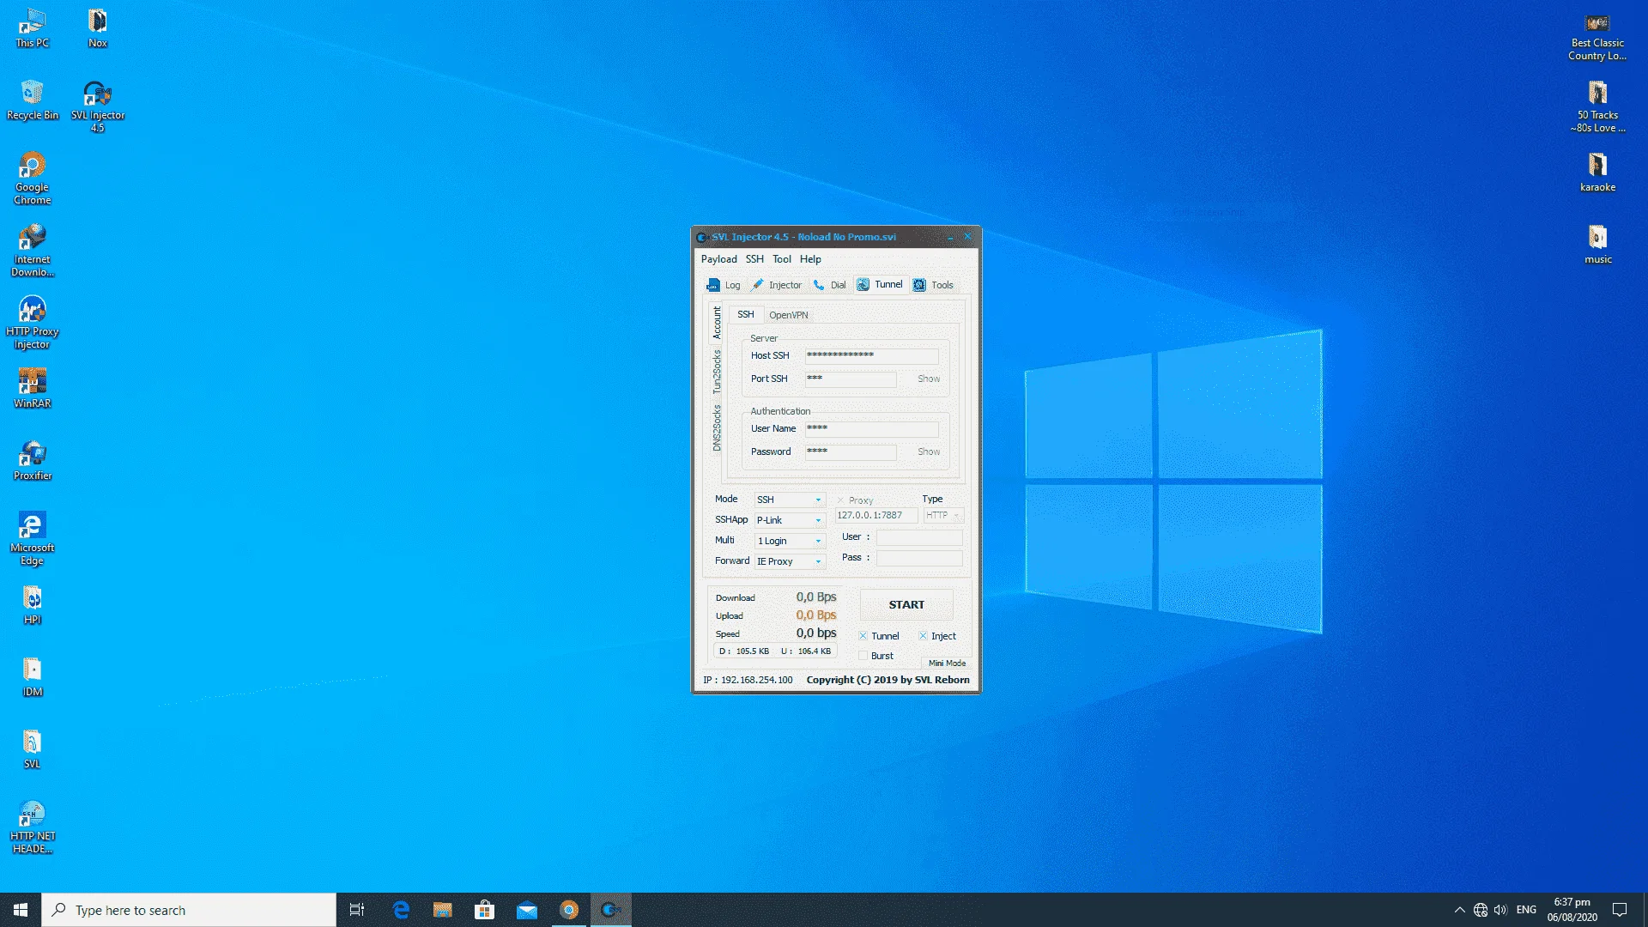Open the Tool menu
Viewport: 1648px width, 927px height.
pos(781,259)
